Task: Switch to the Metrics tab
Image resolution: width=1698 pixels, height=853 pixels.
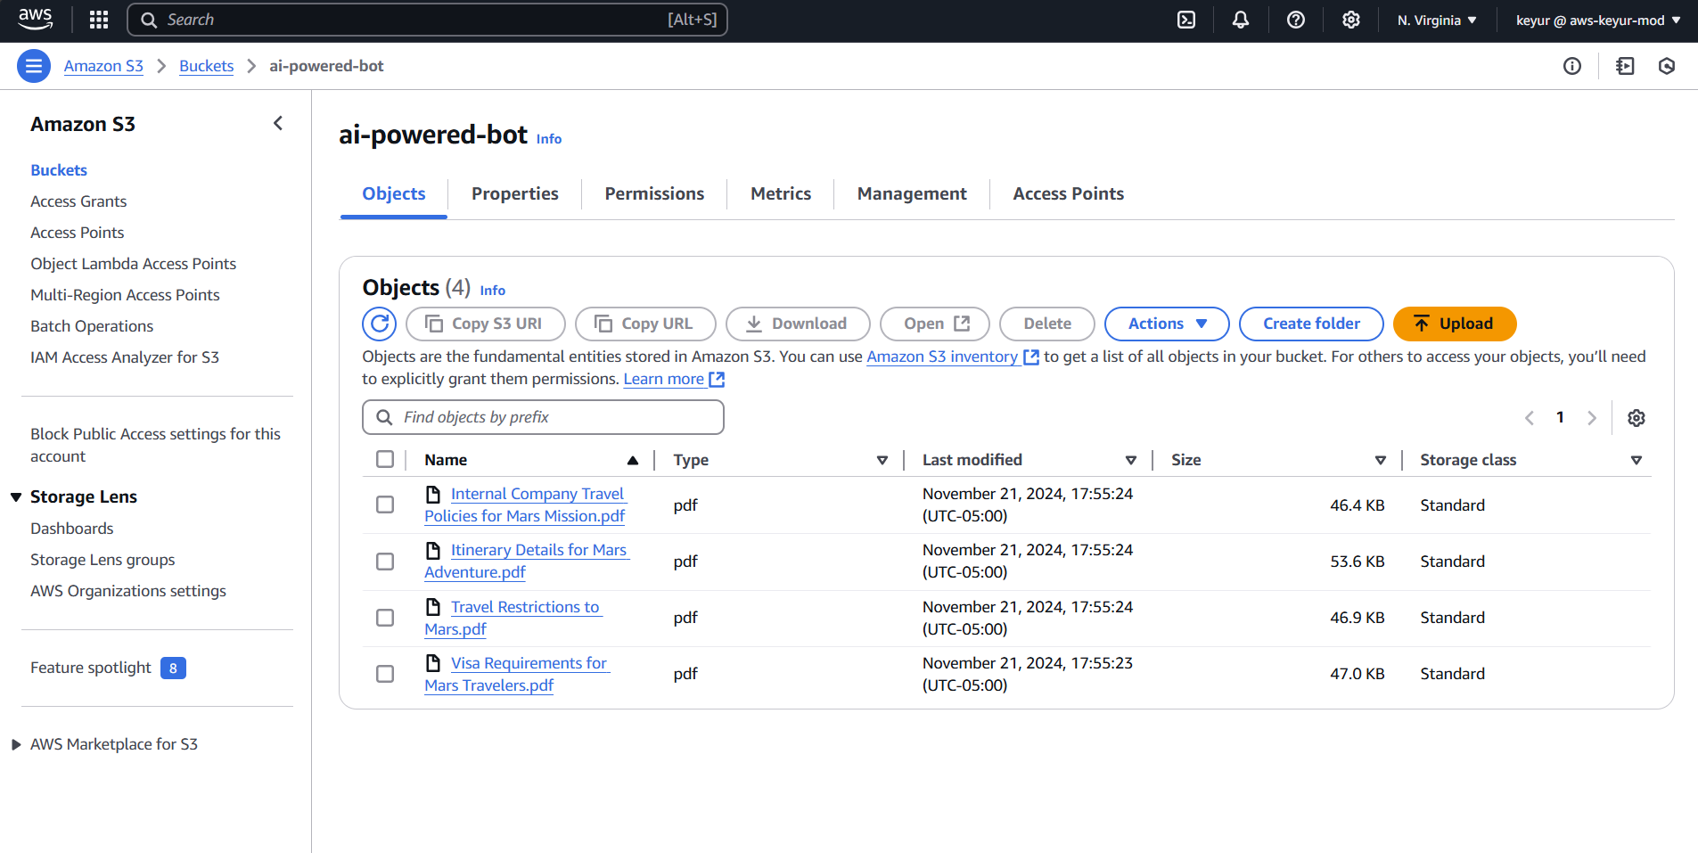Action: coord(781,193)
